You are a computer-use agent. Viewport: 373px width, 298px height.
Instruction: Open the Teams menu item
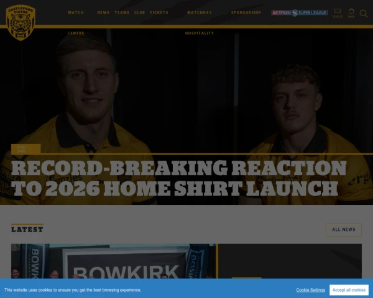(x=122, y=12)
